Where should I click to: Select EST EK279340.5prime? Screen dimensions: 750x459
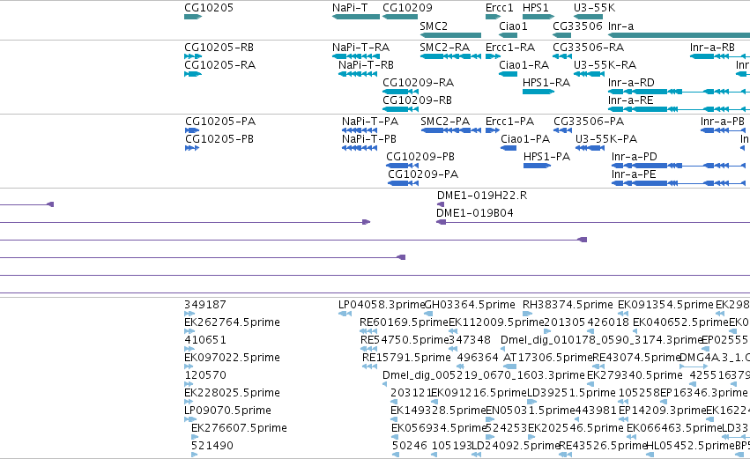pyautogui.click(x=592, y=384)
